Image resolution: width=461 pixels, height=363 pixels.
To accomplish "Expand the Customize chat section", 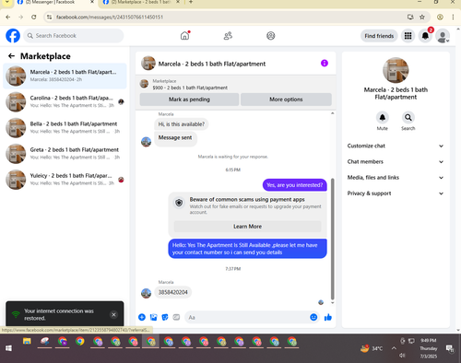I will tap(396, 146).
